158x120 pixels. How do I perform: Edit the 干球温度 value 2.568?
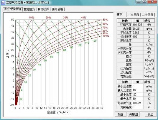(x=138, y=33)
